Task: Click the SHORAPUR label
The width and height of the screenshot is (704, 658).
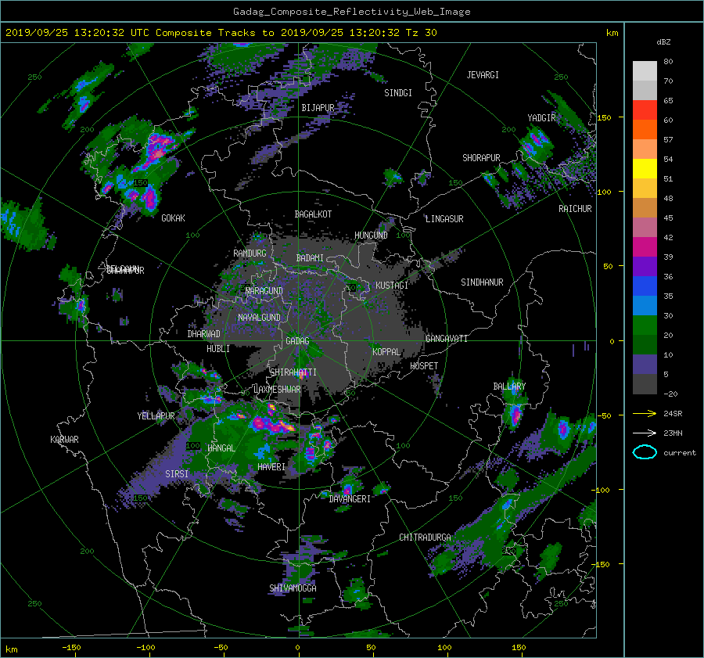Action: click(x=481, y=157)
